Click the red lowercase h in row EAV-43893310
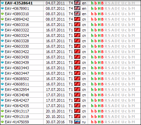 pyautogui.click(x=92, y=14)
